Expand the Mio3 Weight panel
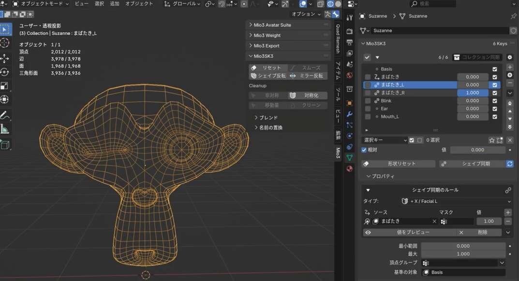Viewport: 519px width, 281px height. [x=288, y=35]
